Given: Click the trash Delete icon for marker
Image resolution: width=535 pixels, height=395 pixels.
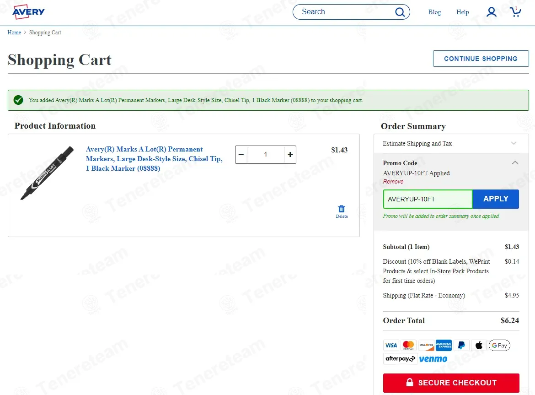Looking at the screenshot, I should (342, 211).
